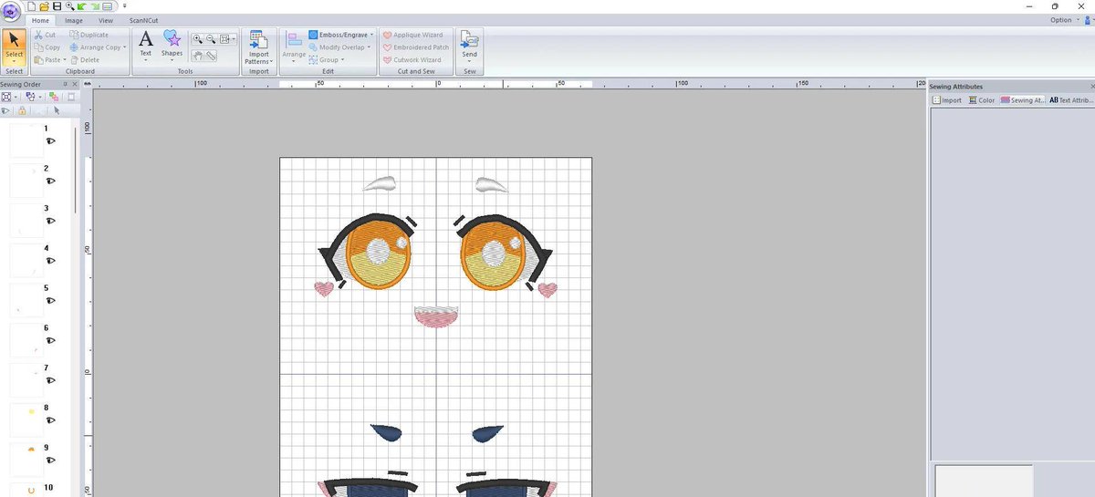Launch the Applique Wizard
The height and width of the screenshot is (497, 1095).
tap(412, 35)
